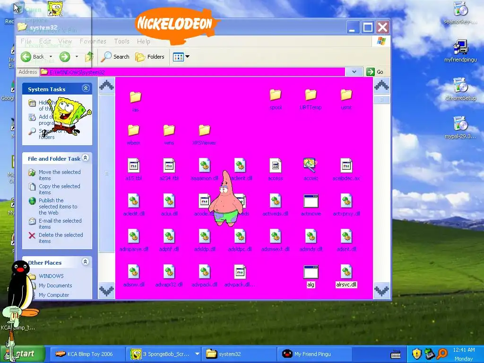Screen dimensions: 484x363
Task: Open the wins folder
Action: pos(169,135)
